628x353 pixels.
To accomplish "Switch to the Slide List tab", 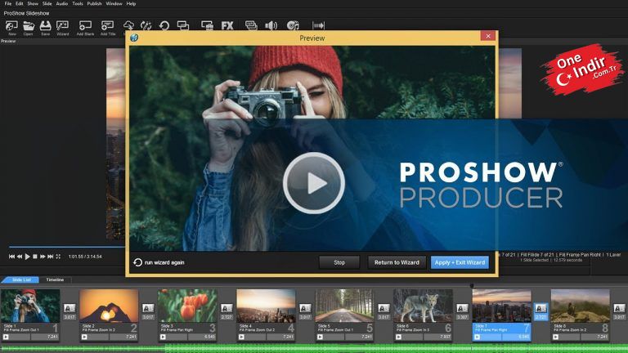I will point(21,279).
